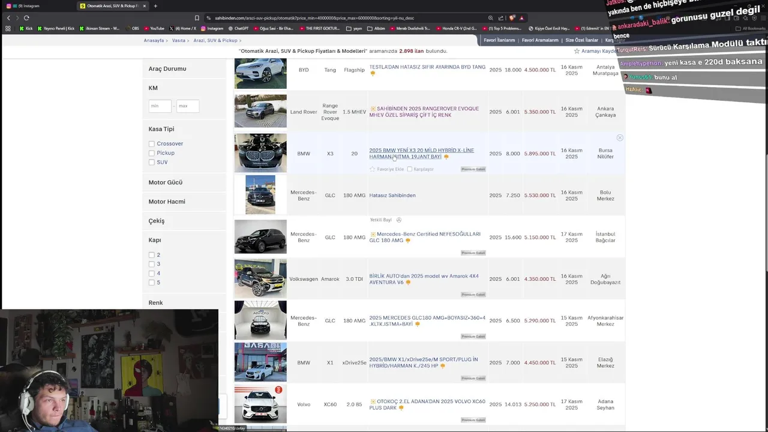Click Mercedes logo icon beside Yetkili Bayi
This screenshot has width=768, height=432.
click(399, 220)
